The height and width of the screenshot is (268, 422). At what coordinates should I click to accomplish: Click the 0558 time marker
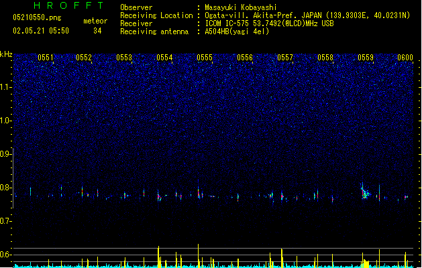click(325, 58)
